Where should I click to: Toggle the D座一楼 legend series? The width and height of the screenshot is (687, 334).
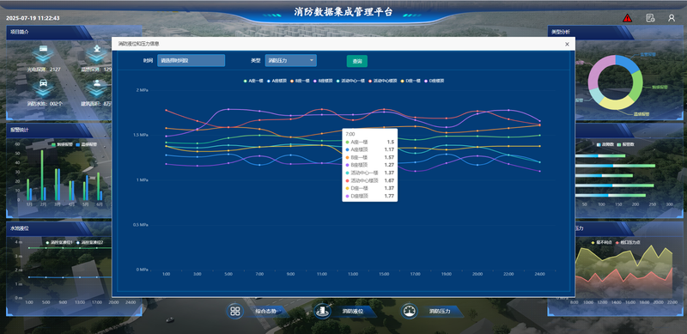point(410,81)
